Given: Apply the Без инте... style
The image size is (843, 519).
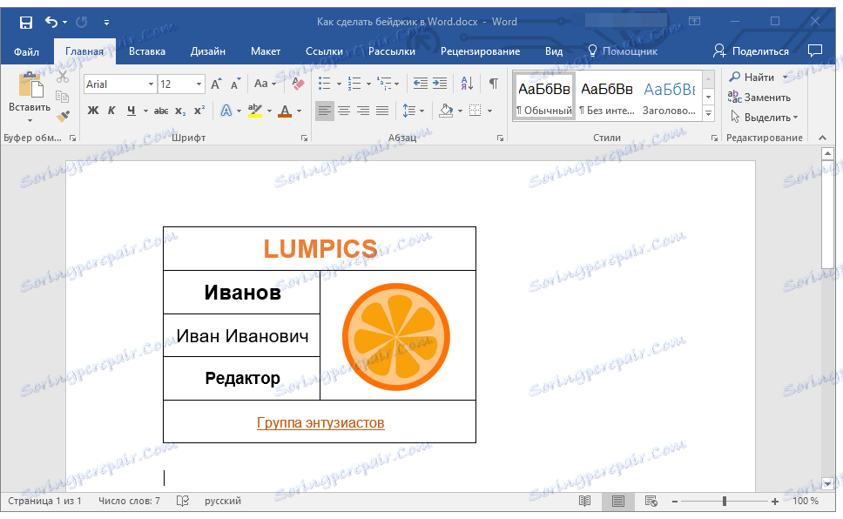Looking at the screenshot, I should click(x=607, y=97).
